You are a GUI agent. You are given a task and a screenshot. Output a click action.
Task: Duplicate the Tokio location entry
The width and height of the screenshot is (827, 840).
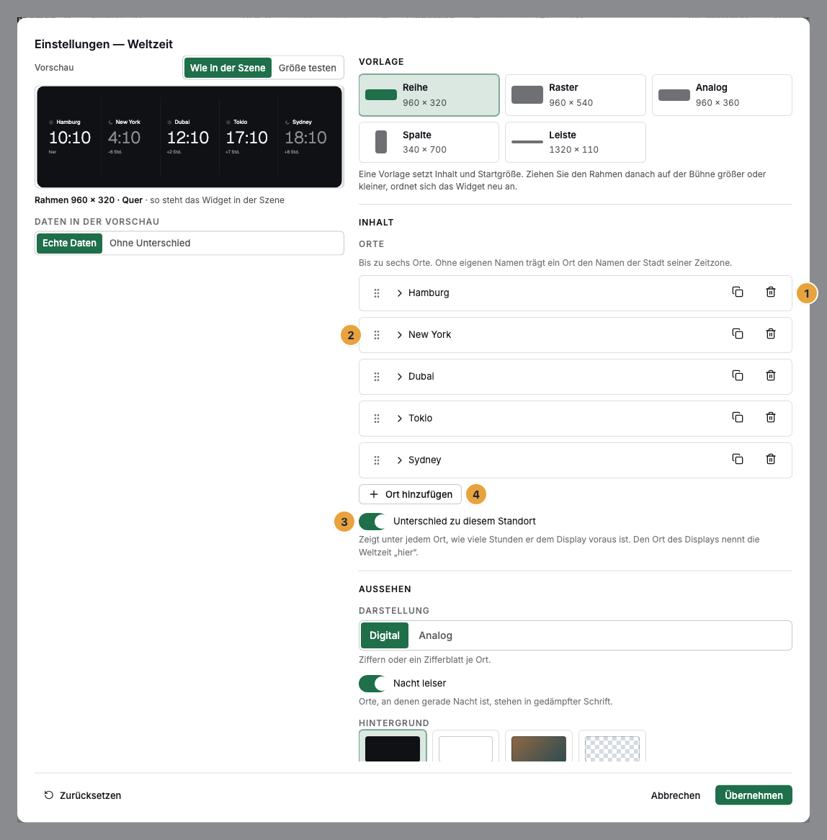coord(738,417)
